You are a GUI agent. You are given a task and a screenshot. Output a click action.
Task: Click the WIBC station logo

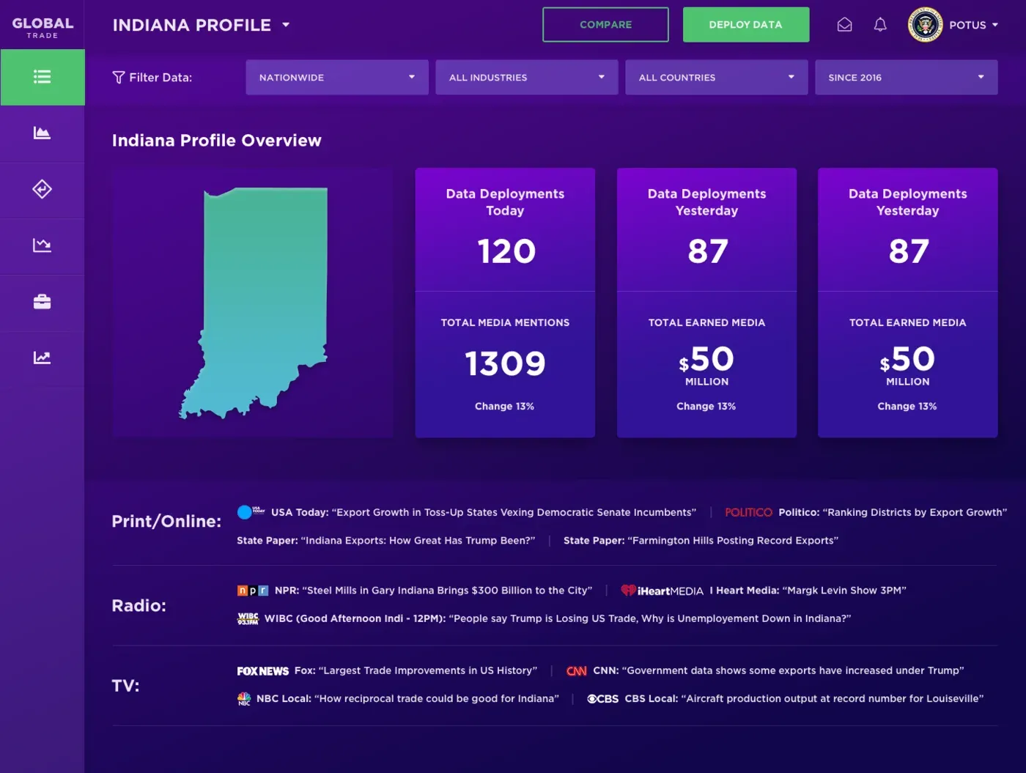[x=248, y=618]
